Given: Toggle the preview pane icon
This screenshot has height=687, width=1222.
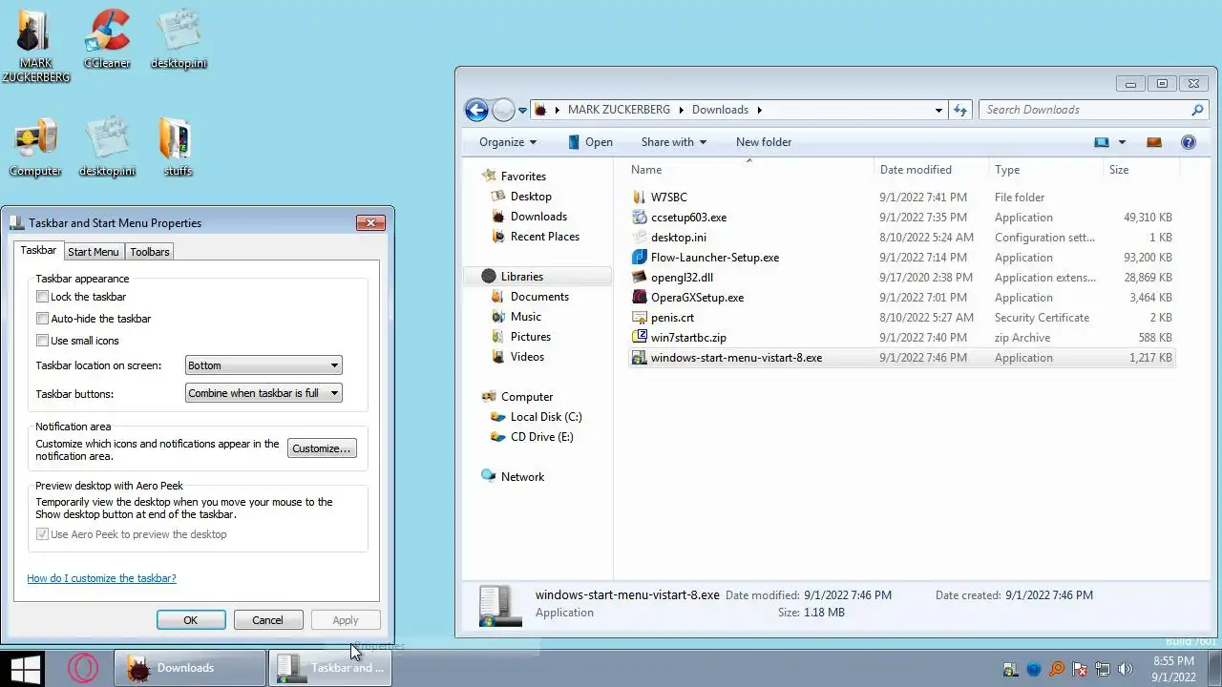Looking at the screenshot, I should pos(1154,142).
